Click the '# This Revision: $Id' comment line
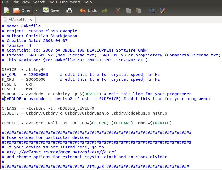Image resolution: width=222 pixels, height=170 pixels. (75, 60)
